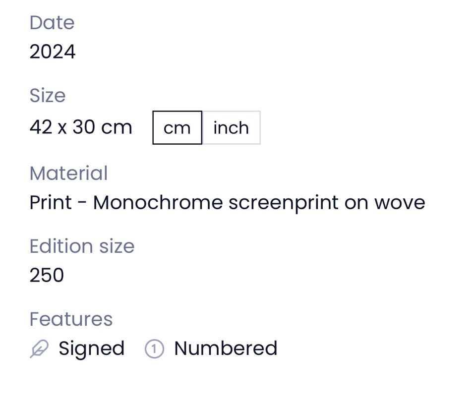Click the Features heading
This screenshot has height=408, width=476.
coord(71,319)
